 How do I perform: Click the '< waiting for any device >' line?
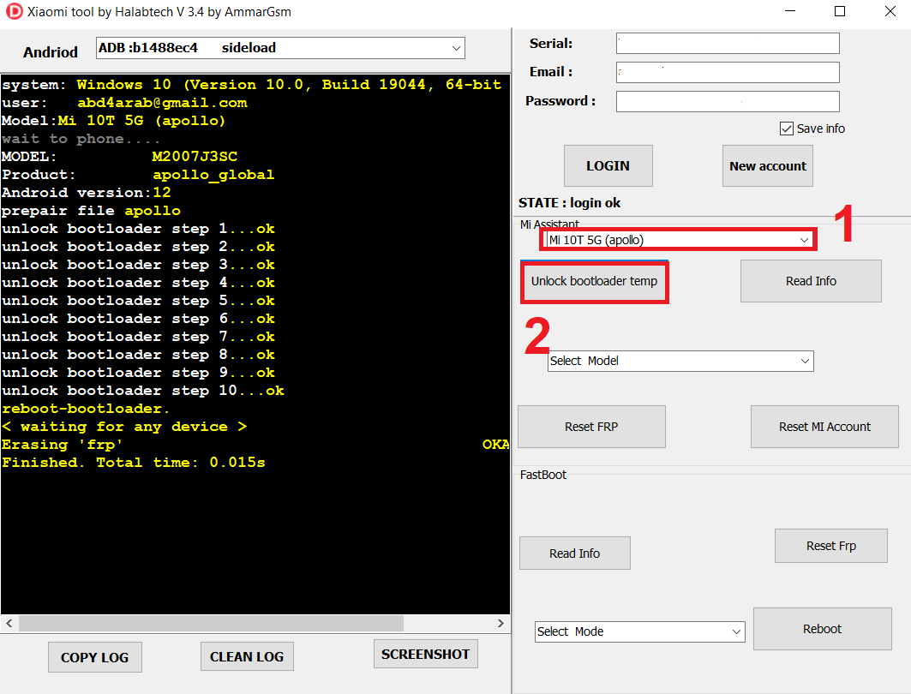[x=124, y=427]
